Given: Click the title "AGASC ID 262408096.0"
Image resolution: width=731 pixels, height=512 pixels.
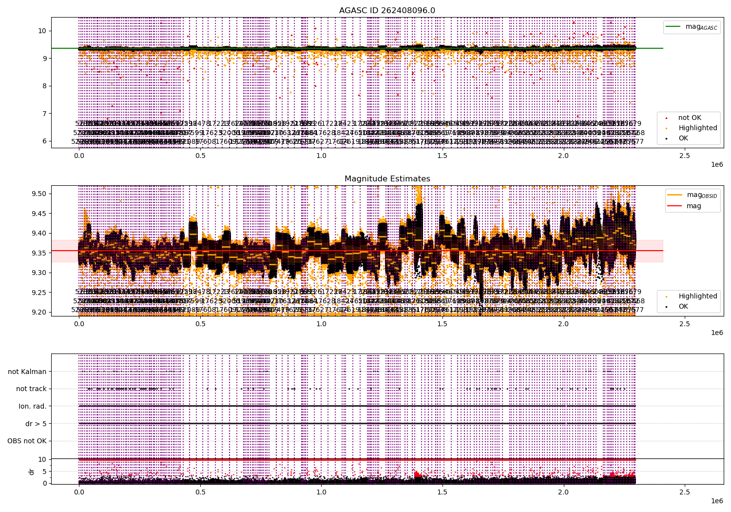Looking at the screenshot, I should (387, 11).
